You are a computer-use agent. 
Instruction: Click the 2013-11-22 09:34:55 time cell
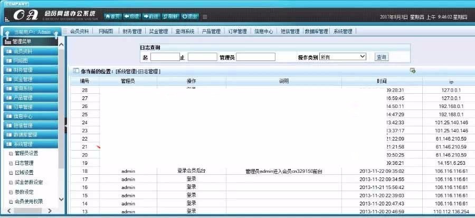click(382, 179)
